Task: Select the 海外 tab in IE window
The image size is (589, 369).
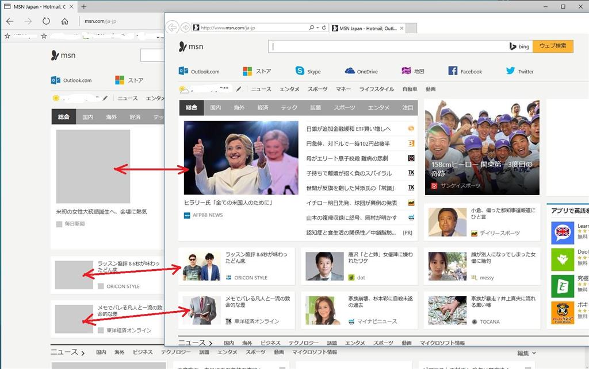Action: 239,107
